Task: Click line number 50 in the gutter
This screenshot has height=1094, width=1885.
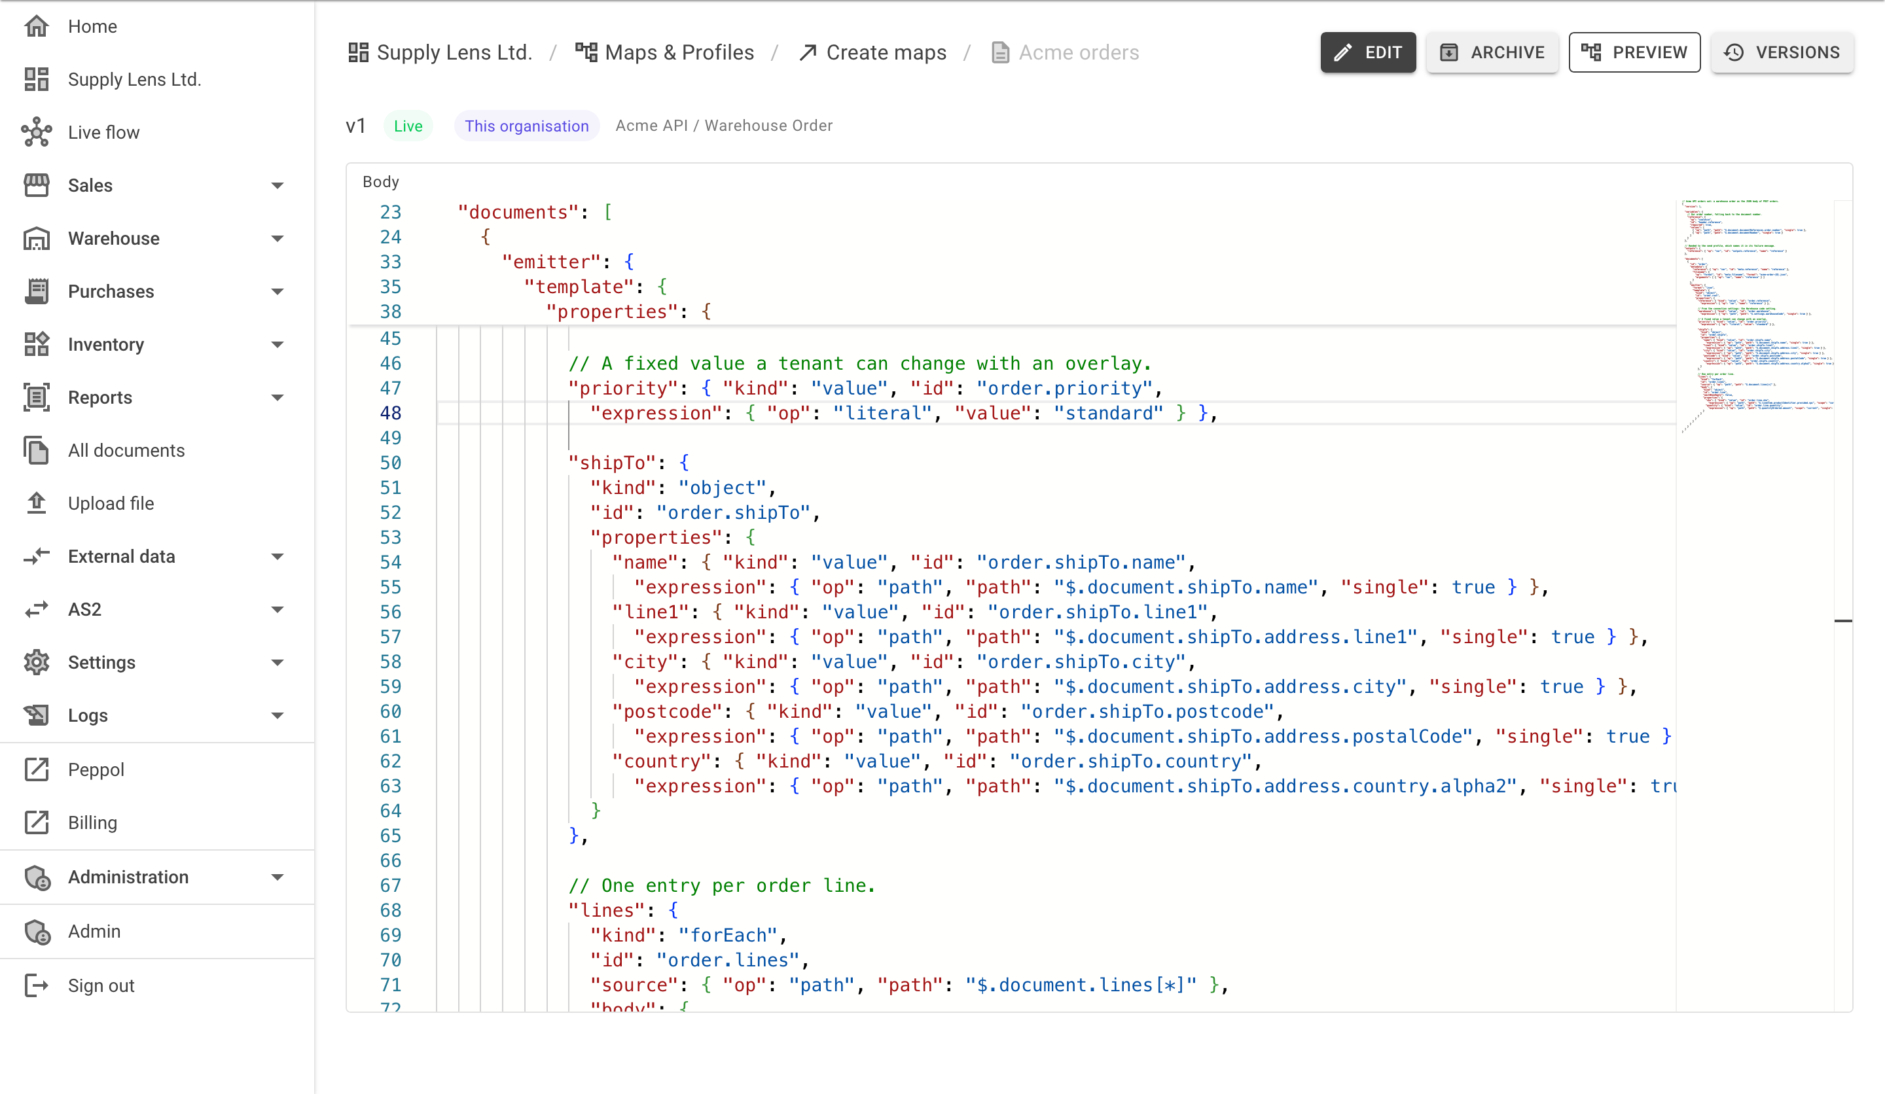Action: click(x=391, y=463)
